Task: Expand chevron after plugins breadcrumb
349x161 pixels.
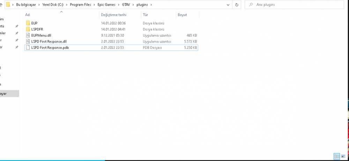Action: [x=151, y=5]
